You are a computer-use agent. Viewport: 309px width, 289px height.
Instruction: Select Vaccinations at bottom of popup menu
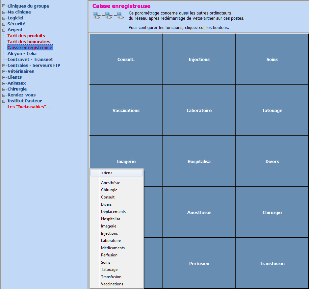coord(112,284)
